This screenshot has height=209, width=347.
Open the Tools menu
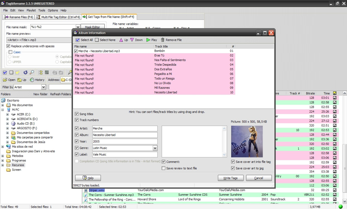[x=42, y=10]
